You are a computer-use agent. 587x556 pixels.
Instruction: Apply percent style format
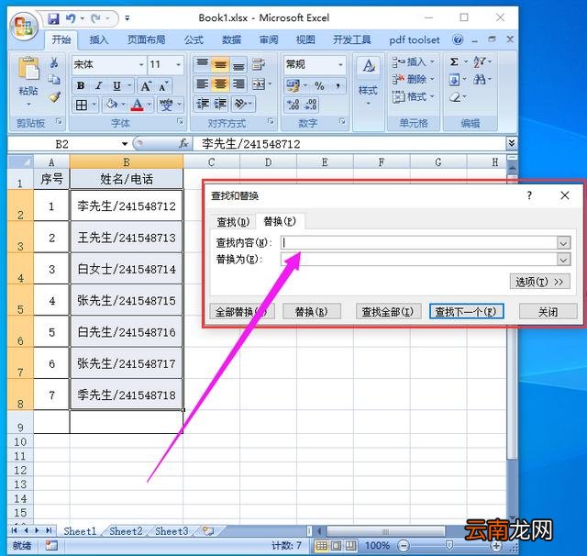tap(319, 86)
